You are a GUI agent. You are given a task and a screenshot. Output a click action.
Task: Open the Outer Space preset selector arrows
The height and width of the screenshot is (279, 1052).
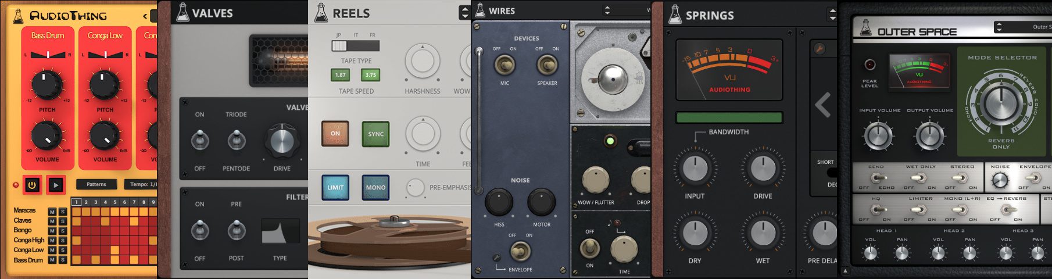pos(999,27)
